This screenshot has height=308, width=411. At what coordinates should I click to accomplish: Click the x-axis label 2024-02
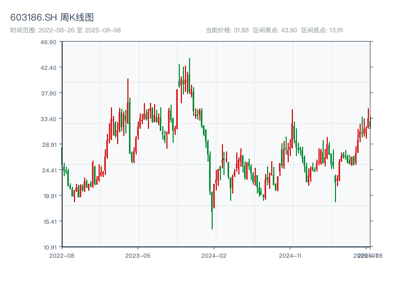[x=214, y=256]
